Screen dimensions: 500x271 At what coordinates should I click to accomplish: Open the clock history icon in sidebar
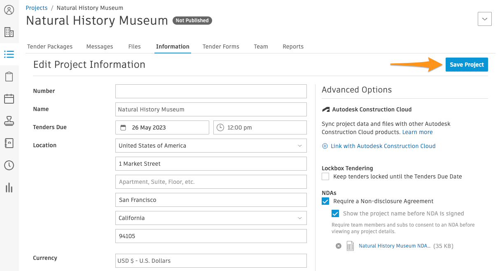pyautogui.click(x=9, y=165)
